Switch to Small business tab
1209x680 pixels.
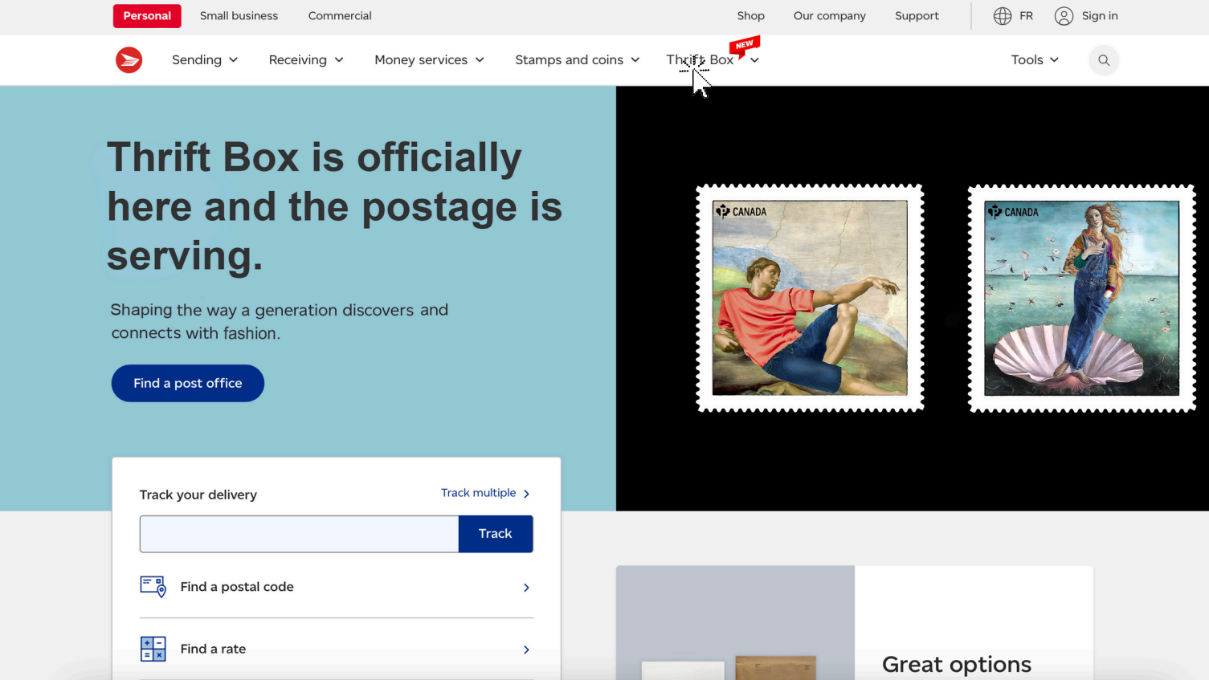(x=239, y=16)
